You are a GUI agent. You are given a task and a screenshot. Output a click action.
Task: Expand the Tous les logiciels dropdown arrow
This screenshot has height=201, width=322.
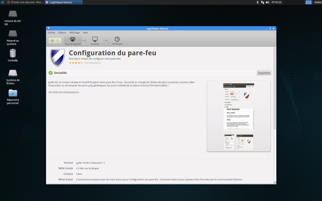tap(84, 41)
